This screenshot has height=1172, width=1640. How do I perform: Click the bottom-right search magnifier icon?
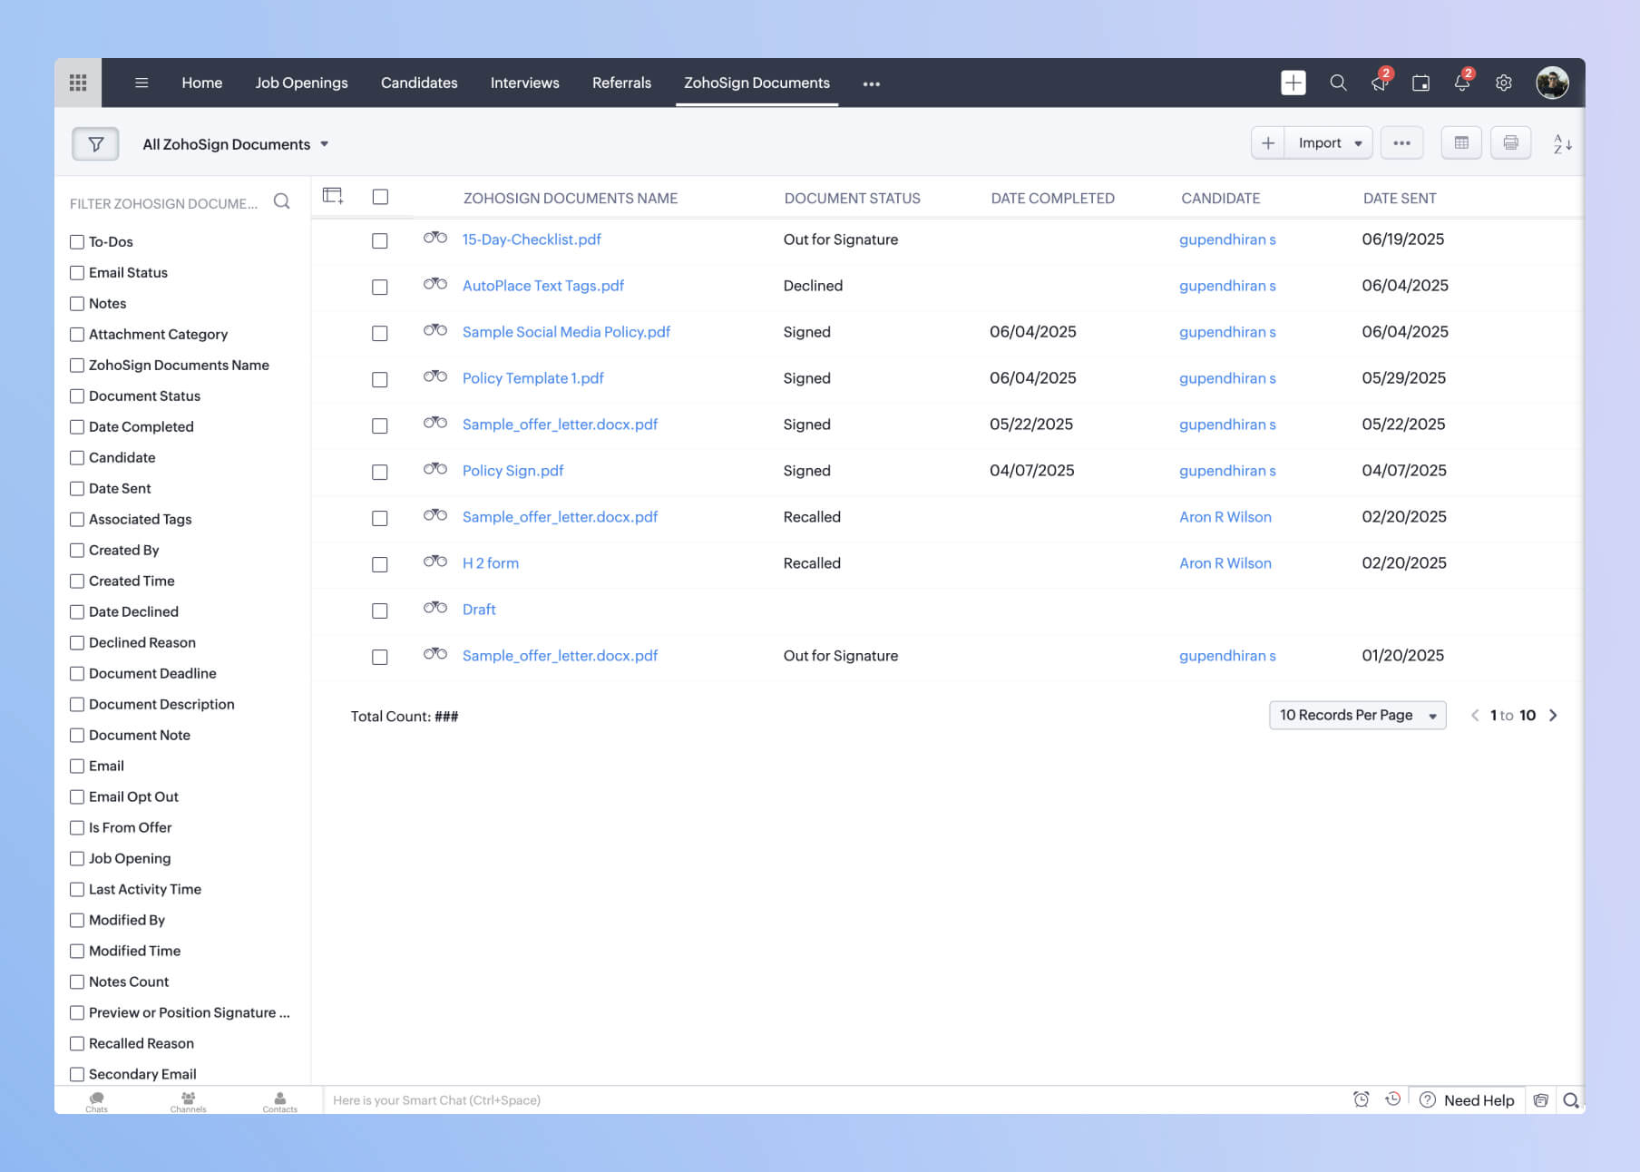click(1571, 1100)
